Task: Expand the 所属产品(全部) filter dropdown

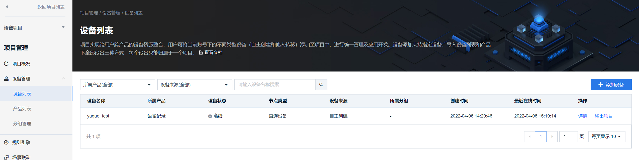Action: 117,85
